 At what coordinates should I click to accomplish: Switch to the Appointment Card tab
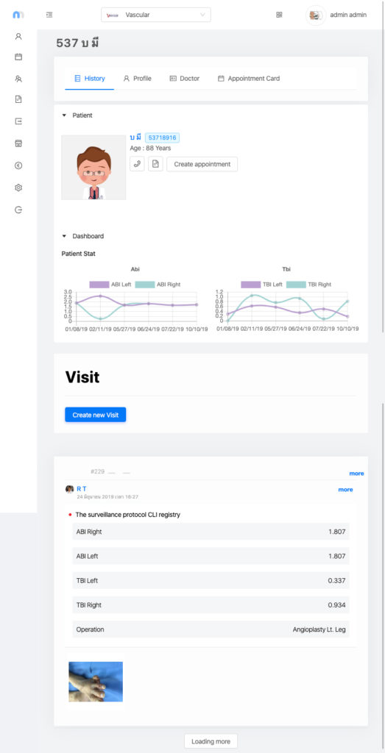(249, 78)
